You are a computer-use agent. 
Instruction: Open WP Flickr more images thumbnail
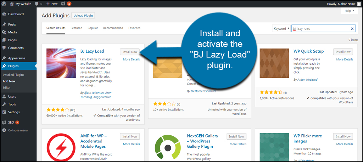(274, 147)
